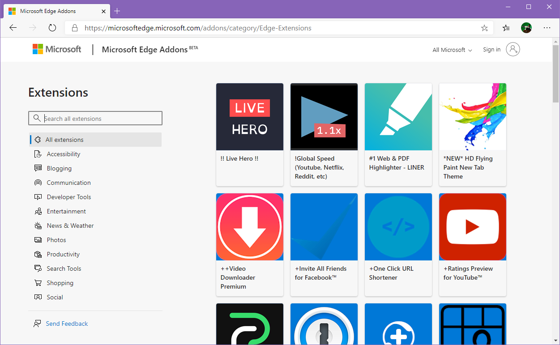Click '+One Click URL Shortener' title text
Screen dimensions: 560x345
coord(391,273)
